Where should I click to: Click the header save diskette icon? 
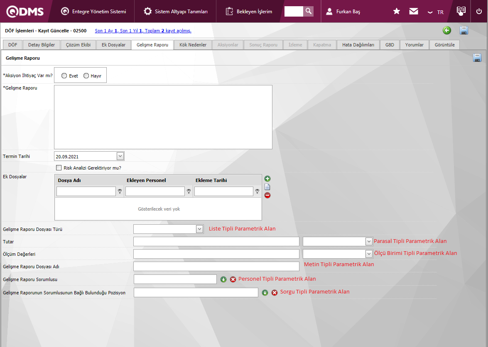point(464,30)
